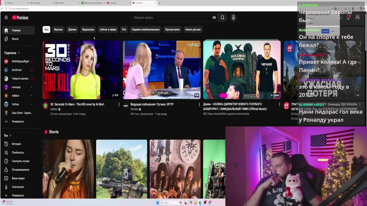This screenshot has width=367, height=206.
Task: Click the 24 Канал channel avatar
Action: point(286,106)
